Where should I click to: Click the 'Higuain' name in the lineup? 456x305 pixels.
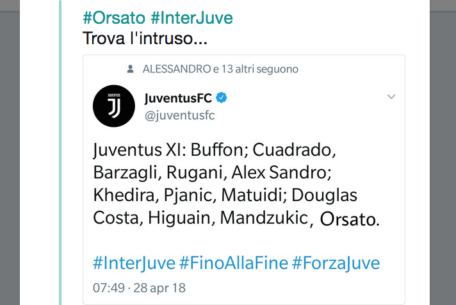tap(181, 218)
